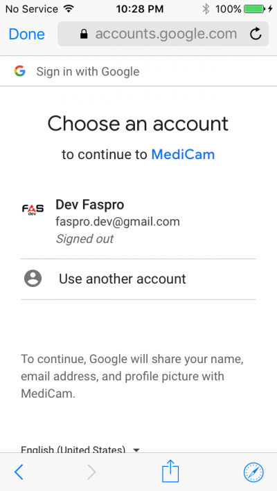Choose Use another account
Viewport: 277px width, 491px height.
pos(138,279)
